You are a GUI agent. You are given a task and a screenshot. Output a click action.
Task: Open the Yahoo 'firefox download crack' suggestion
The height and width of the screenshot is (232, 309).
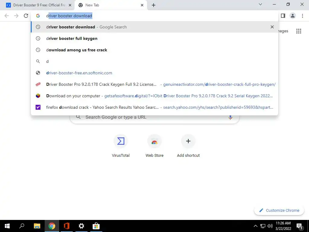click(x=154, y=107)
